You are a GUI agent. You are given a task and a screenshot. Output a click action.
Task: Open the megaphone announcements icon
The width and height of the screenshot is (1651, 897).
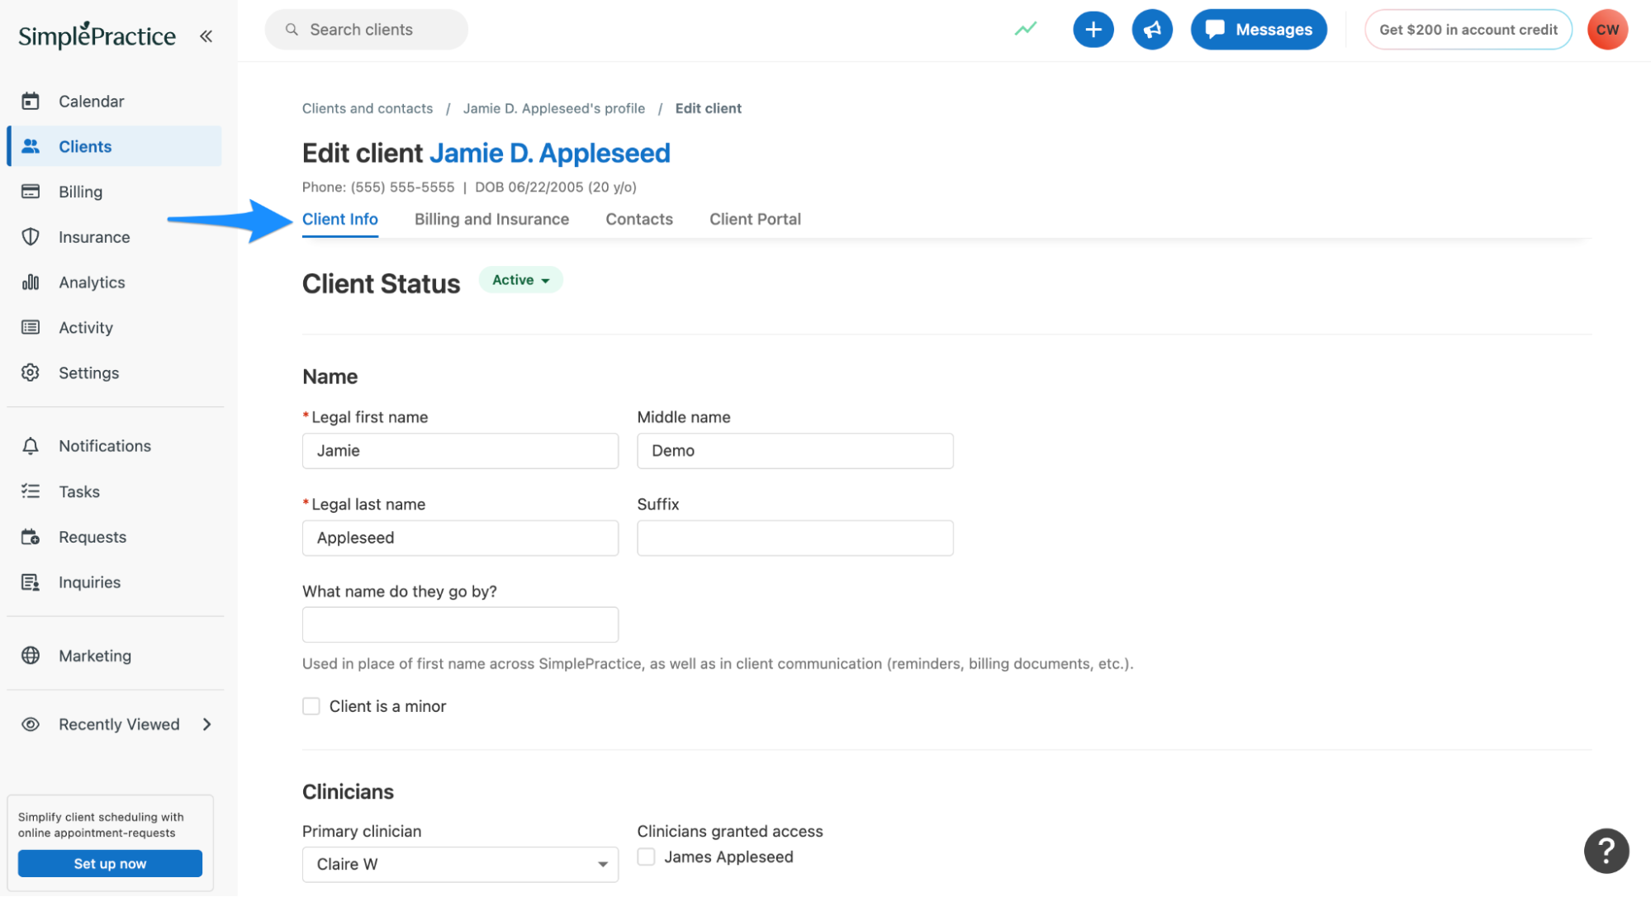click(1151, 30)
